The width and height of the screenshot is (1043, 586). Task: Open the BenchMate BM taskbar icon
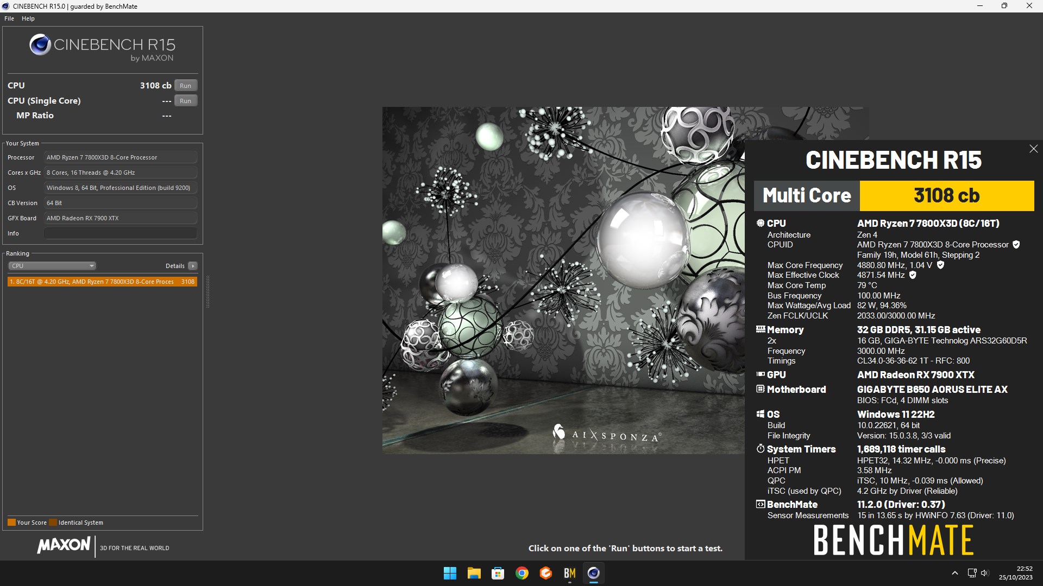570,573
